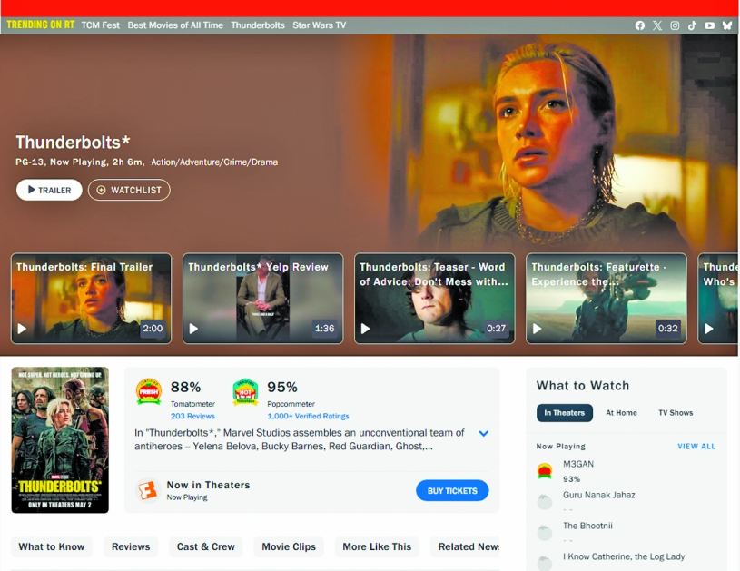This screenshot has height=571, width=740.
Task: Click the Now in Theaters heading
Action: click(x=208, y=485)
